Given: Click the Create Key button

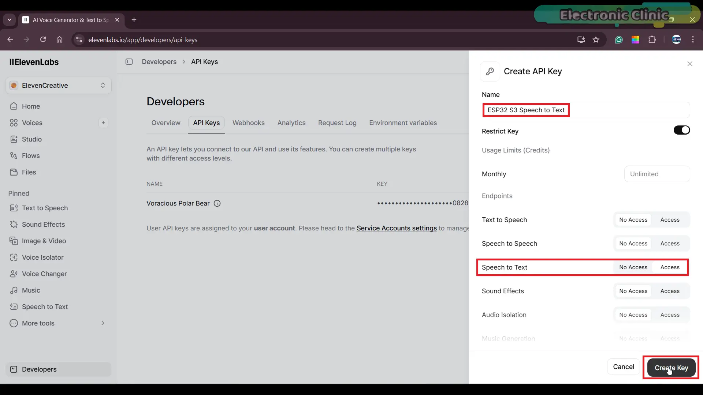Looking at the screenshot, I should (x=671, y=368).
